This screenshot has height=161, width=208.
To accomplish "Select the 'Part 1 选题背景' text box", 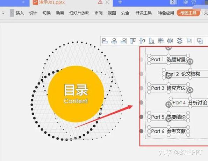I will [168, 60].
